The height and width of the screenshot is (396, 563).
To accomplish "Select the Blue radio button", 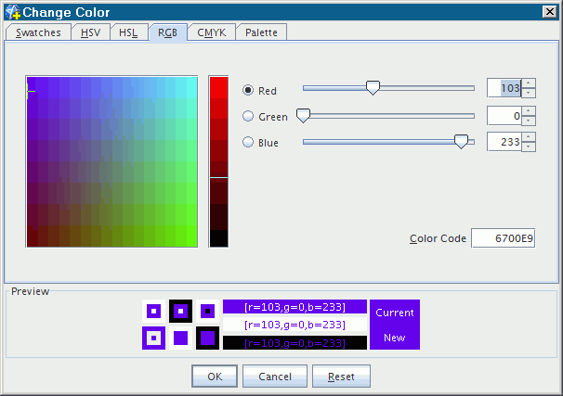I will point(248,142).
